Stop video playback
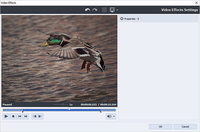The height and width of the screenshot is (132, 200). tap(13, 116)
